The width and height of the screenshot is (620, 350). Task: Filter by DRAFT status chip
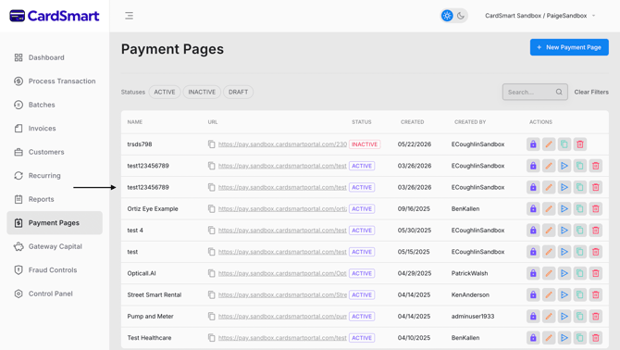coord(238,92)
